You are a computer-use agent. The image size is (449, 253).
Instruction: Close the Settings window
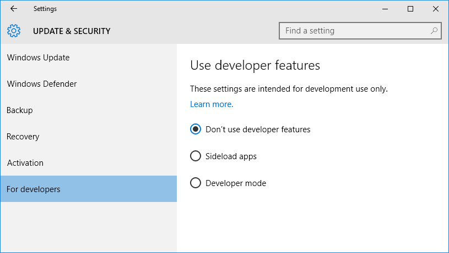tap(436, 9)
